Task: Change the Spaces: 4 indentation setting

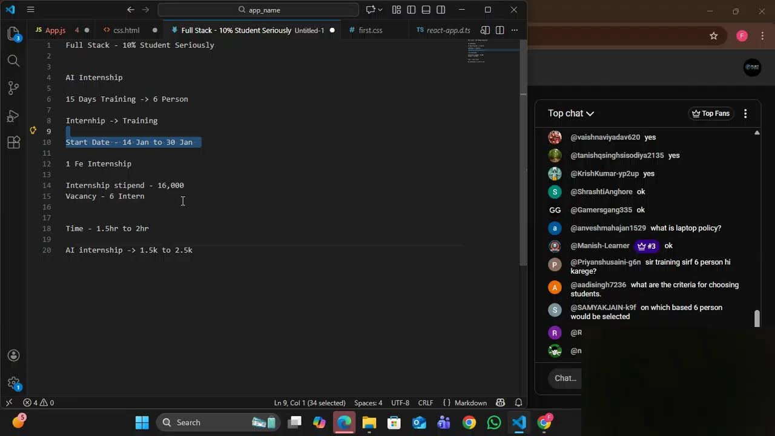Action: [368, 403]
